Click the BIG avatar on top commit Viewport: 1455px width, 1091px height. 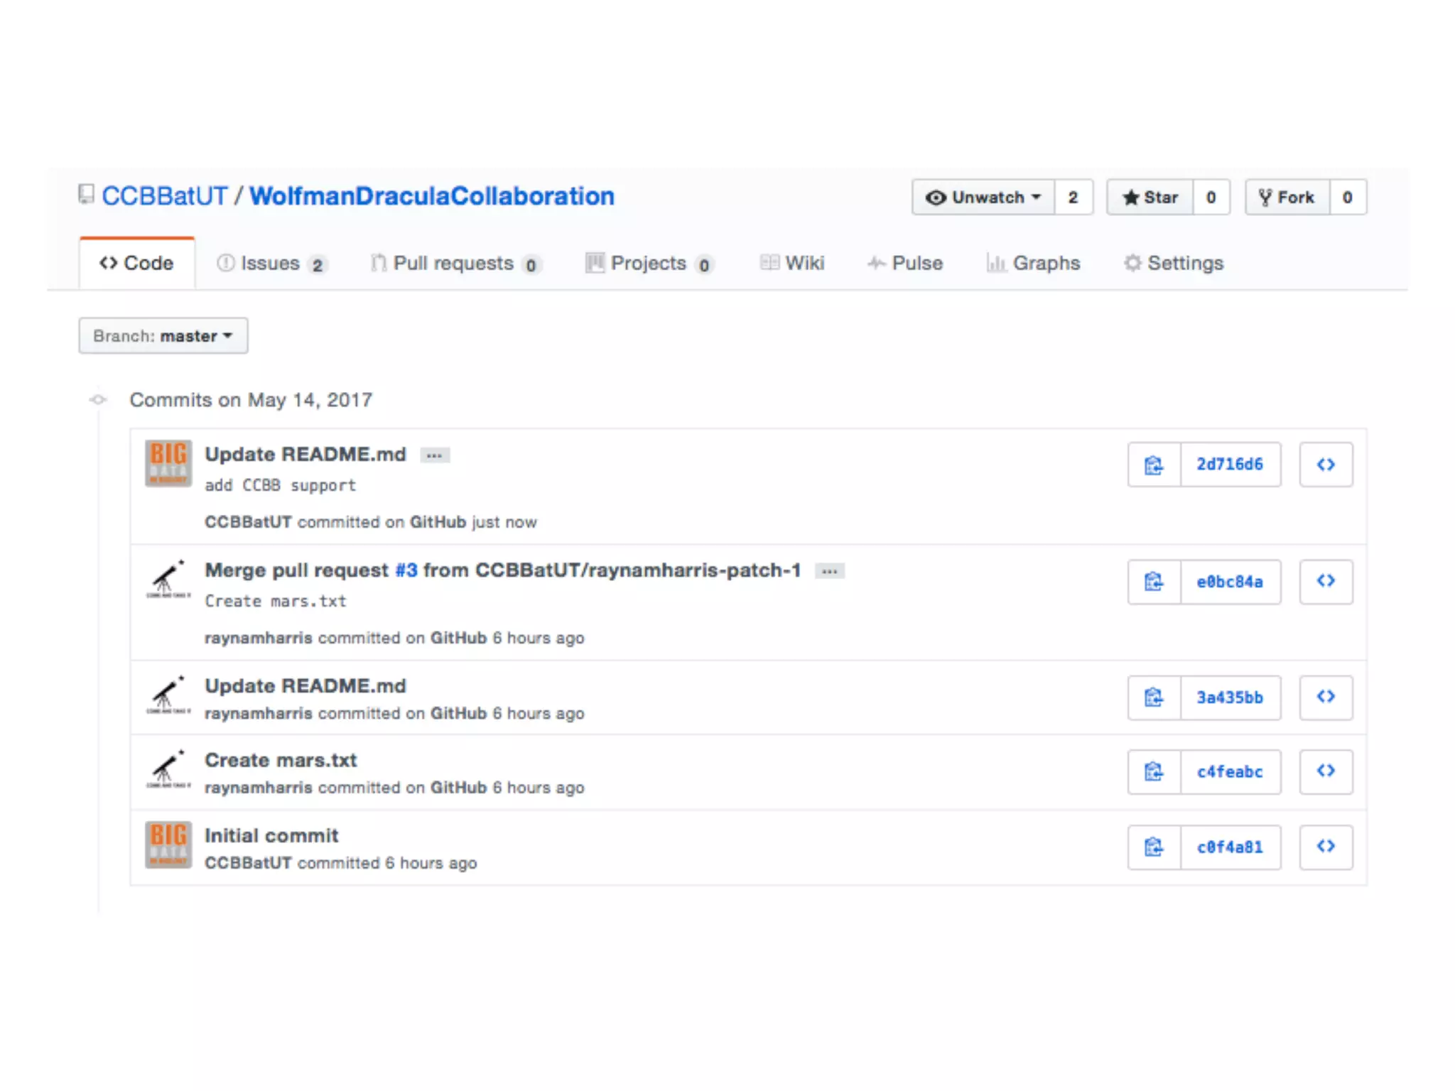click(168, 463)
